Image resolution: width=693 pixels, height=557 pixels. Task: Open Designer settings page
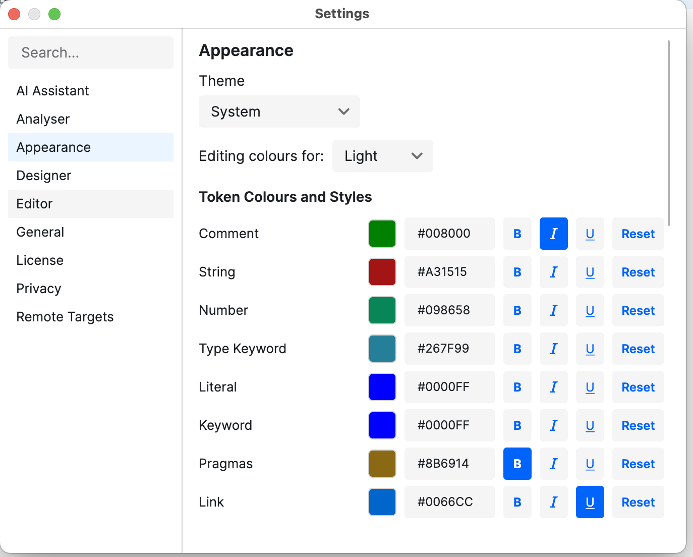pos(91,176)
